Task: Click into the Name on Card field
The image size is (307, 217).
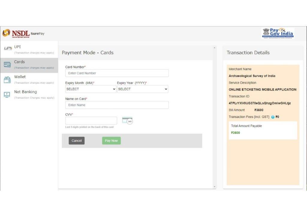Action: [x=117, y=105]
